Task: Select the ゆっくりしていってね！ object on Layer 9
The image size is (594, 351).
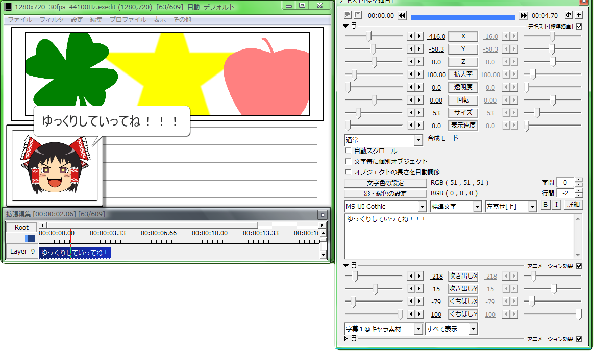Action: click(x=75, y=253)
